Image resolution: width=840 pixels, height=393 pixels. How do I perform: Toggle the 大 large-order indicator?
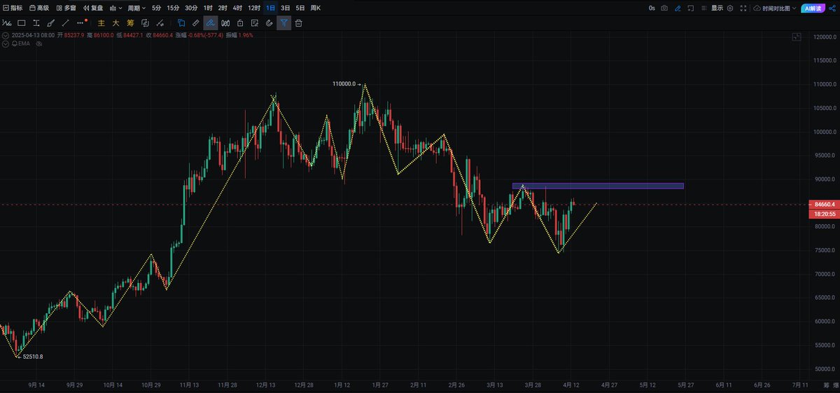(x=116, y=22)
